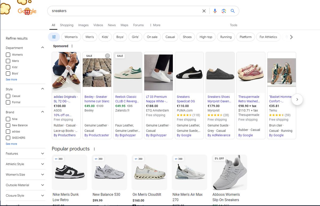The width and height of the screenshot is (320, 206).
Task: Open the Thesupermade Retro Washed shoe image
Action: pyautogui.click(x=251, y=72)
